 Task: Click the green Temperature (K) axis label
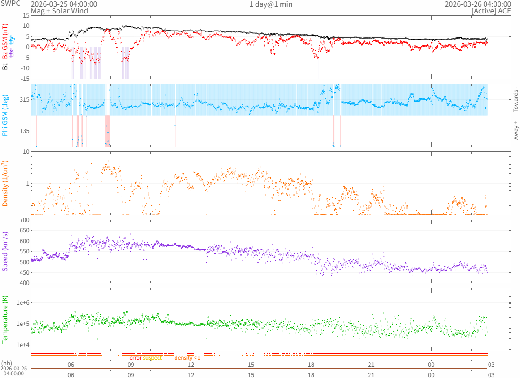click(x=5, y=319)
